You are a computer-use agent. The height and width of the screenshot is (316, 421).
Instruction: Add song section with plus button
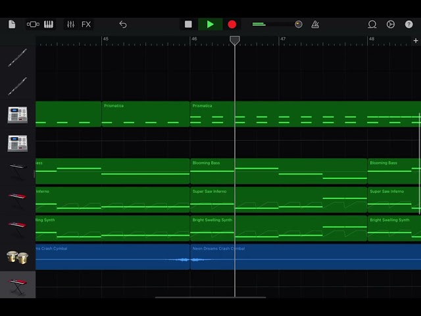coord(416,41)
